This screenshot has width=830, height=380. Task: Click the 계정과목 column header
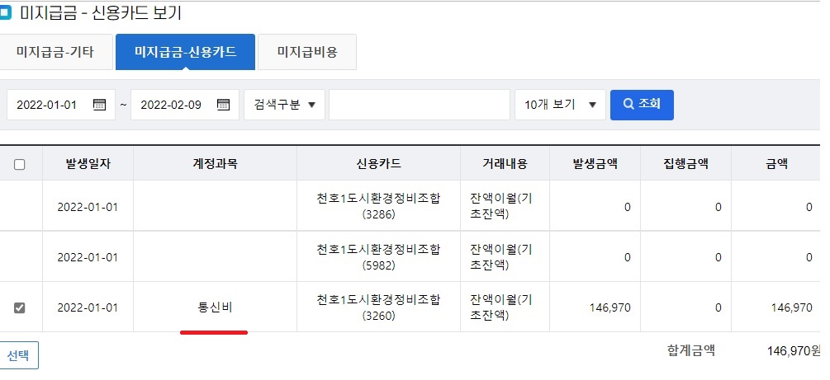coord(215,164)
